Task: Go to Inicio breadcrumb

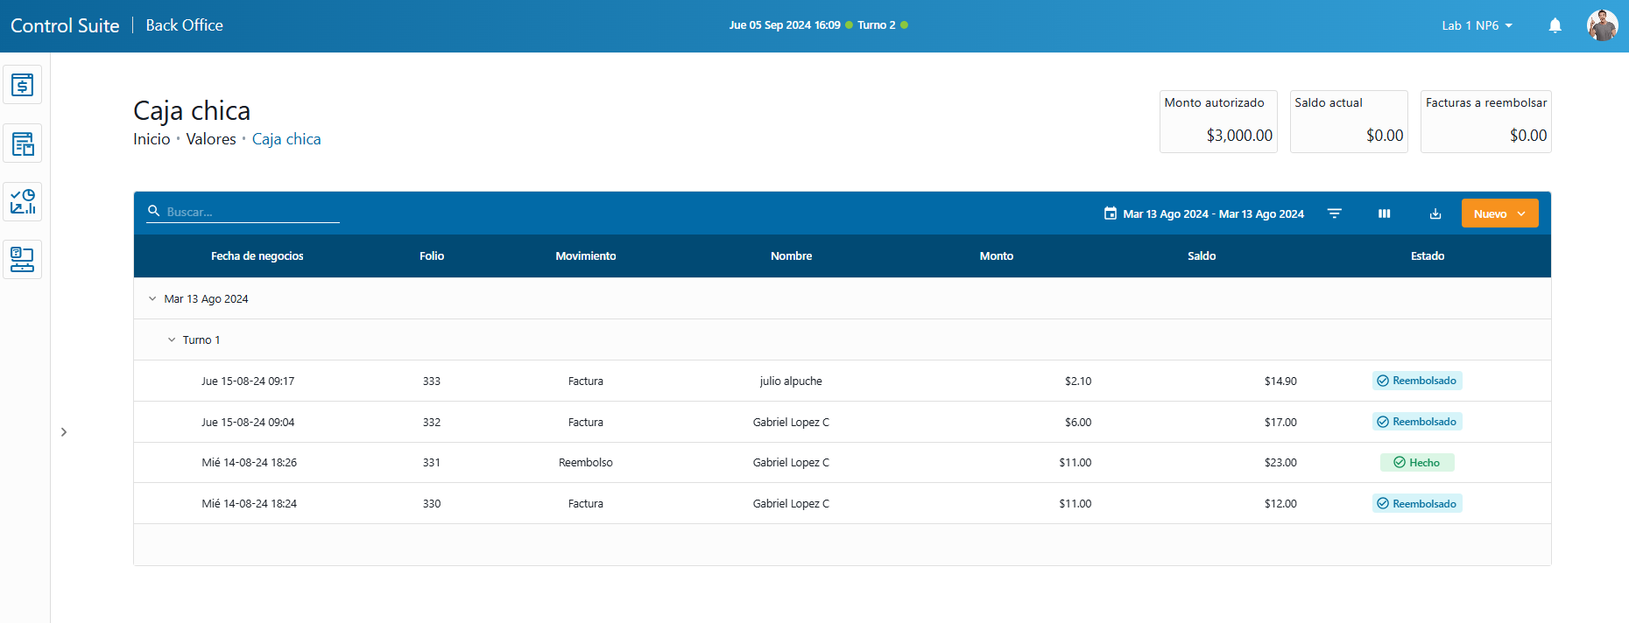Action: (x=152, y=139)
